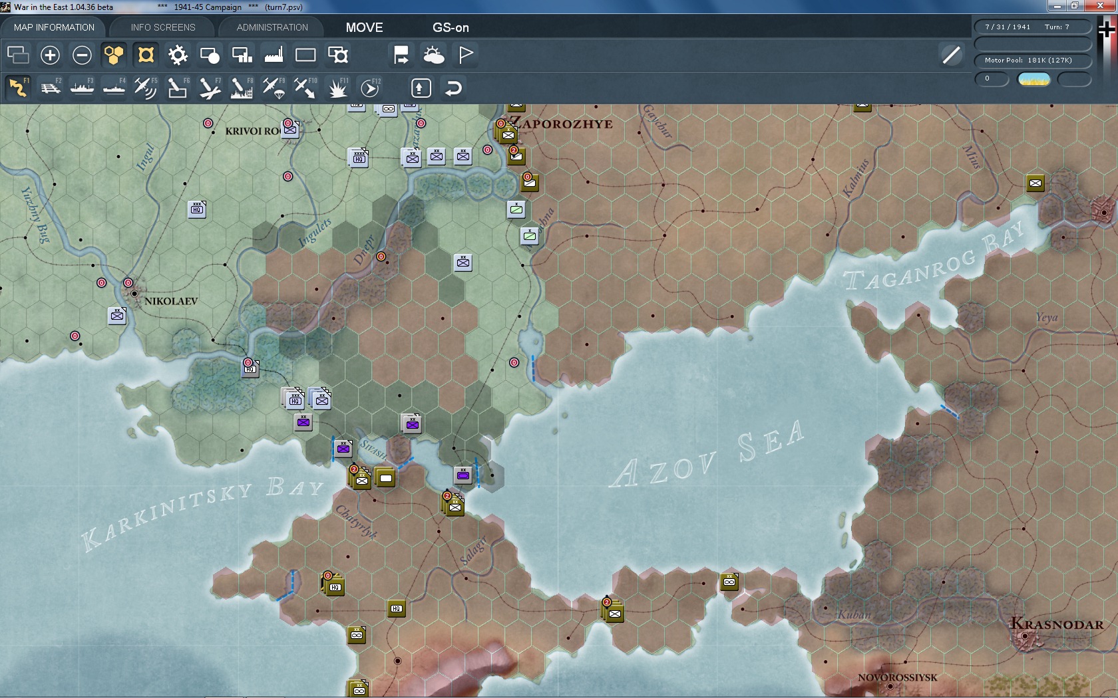Select the F8 bomb city mode icon
The width and height of the screenshot is (1118, 698).
click(x=242, y=88)
